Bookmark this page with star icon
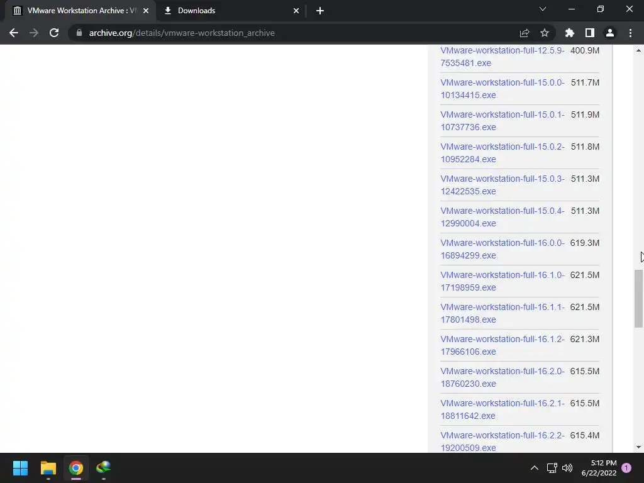The image size is (644, 483). click(x=544, y=33)
